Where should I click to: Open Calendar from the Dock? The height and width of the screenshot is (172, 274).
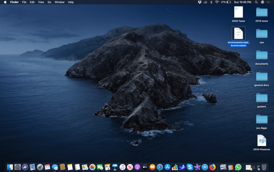47,167
